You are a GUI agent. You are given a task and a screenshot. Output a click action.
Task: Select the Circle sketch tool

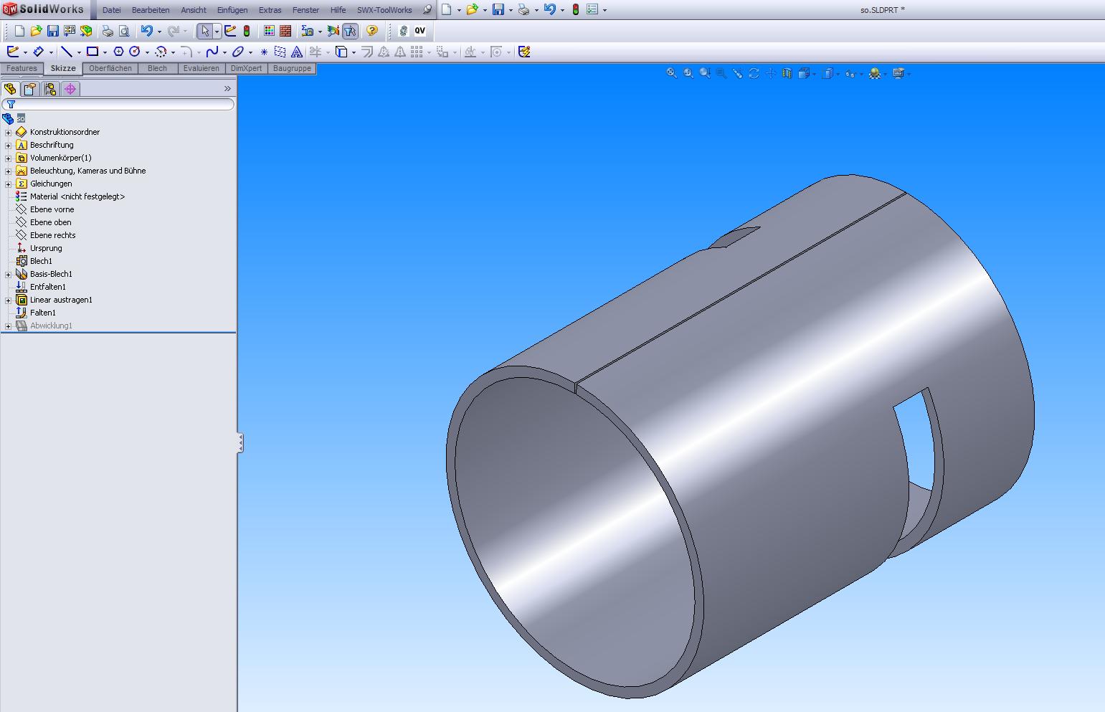(x=134, y=52)
